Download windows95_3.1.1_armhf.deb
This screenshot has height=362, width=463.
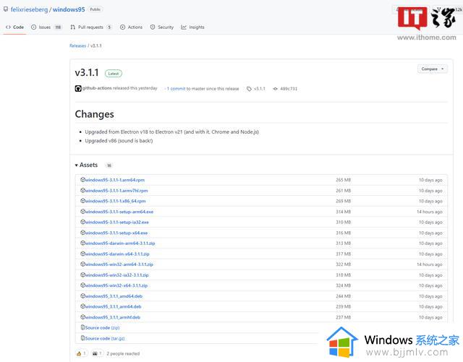[x=113, y=317]
